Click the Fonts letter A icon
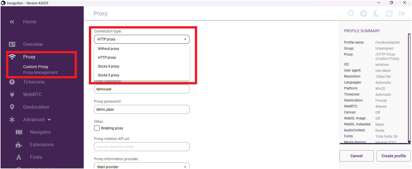The width and height of the screenshot is (412, 169). (19, 157)
